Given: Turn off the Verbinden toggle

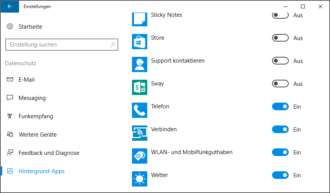Looking at the screenshot, I should click(280, 130).
